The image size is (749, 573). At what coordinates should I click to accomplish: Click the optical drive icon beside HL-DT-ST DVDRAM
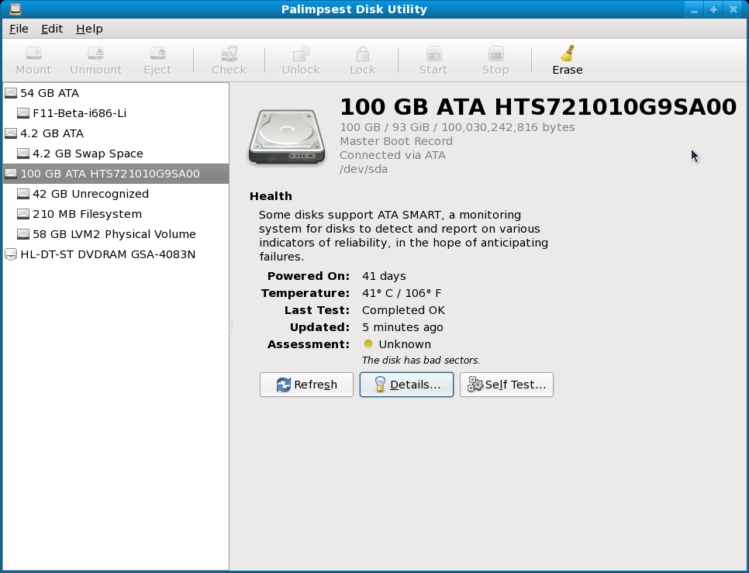click(x=11, y=254)
